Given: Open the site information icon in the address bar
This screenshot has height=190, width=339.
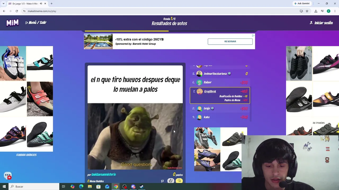Looking at the screenshot, I should (24, 11).
